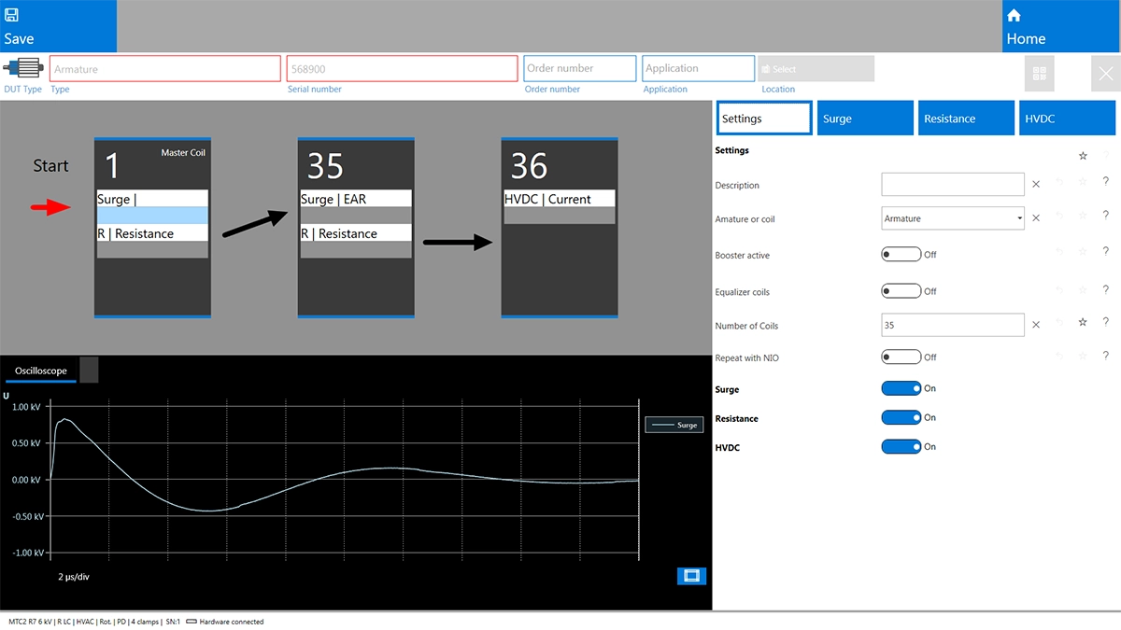Click the star icon beside Settings heading
This screenshot has width=1121, height=630.
1083,156
